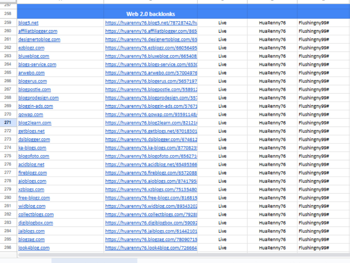The height and width of the screenshot is (263, 350).
Task: Click huarenny76.xzblogs.com URL link
Action: pos(151,189)
